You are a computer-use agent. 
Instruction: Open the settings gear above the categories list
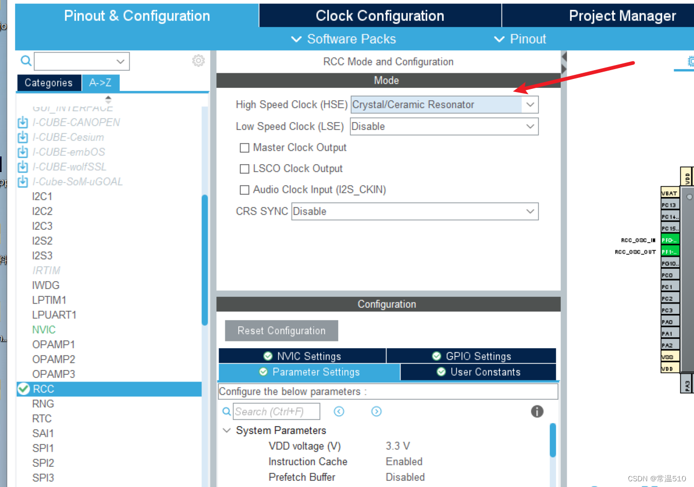point(198,61)
